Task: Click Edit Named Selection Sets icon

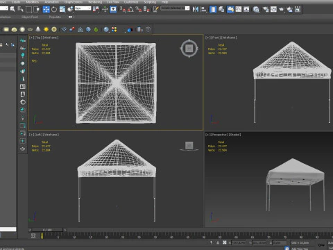Action: pos(156,9)
